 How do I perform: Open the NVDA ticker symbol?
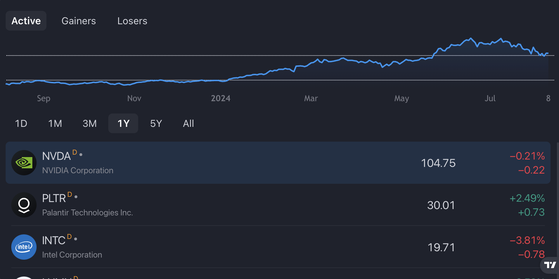[56, 156]
